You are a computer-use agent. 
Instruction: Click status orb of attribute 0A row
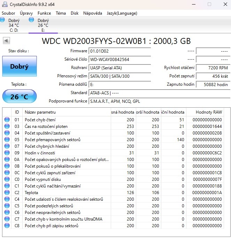7,159
